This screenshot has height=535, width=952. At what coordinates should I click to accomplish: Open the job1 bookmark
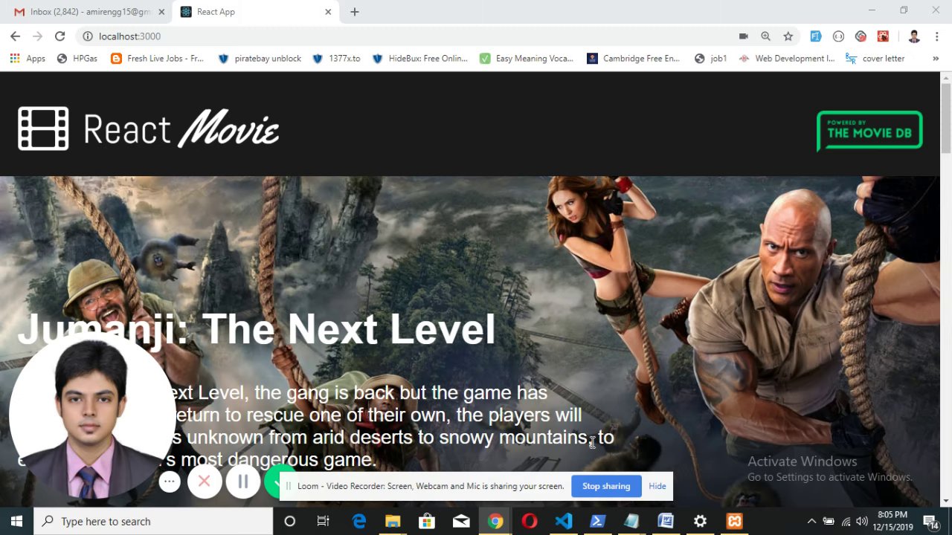click(710, 58)
